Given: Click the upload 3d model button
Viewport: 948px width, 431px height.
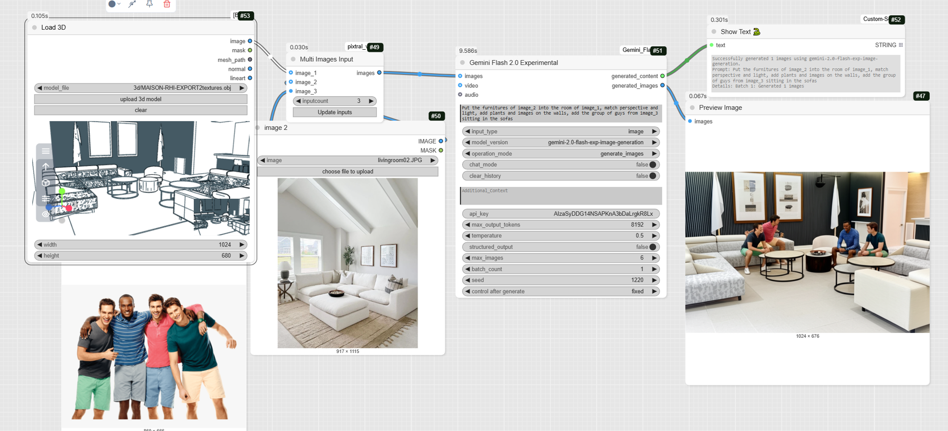Looking at the screenshot, I should (141, 99).
